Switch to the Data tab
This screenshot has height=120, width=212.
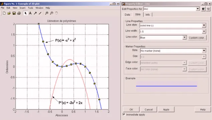(127, 15)
